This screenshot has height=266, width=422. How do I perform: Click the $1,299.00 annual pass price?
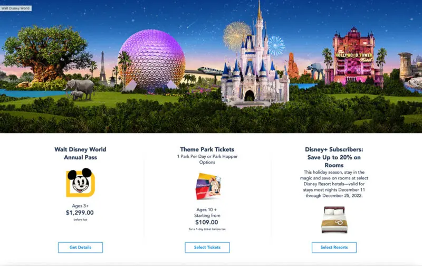[80, 213]
